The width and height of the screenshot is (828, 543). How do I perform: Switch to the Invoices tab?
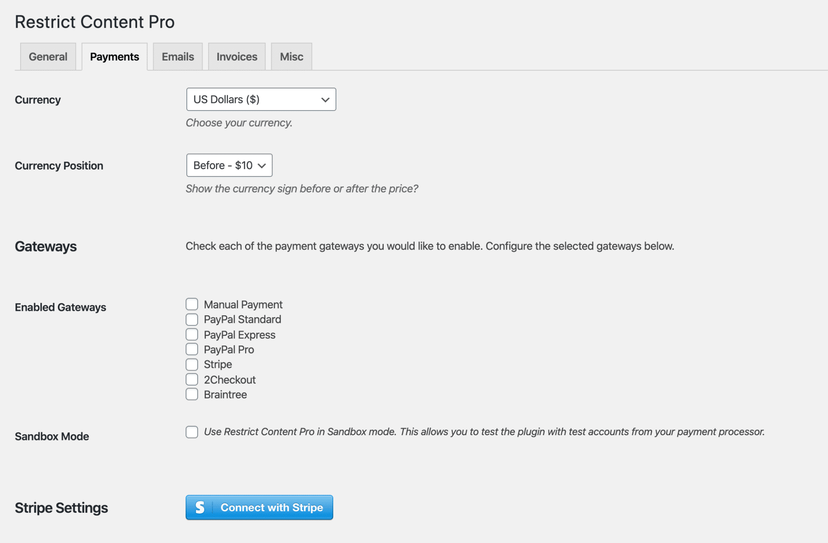tap(236, 57)
